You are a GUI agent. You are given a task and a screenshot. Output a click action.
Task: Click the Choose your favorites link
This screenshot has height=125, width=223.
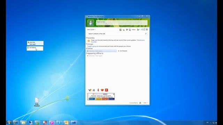click(140, 40)
